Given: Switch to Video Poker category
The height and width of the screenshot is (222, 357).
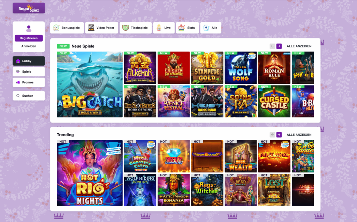Looking at the screenshot, I should (x=101, y=28).
